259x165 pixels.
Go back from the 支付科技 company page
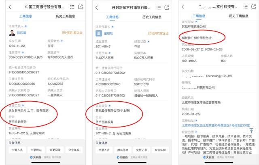183,6
